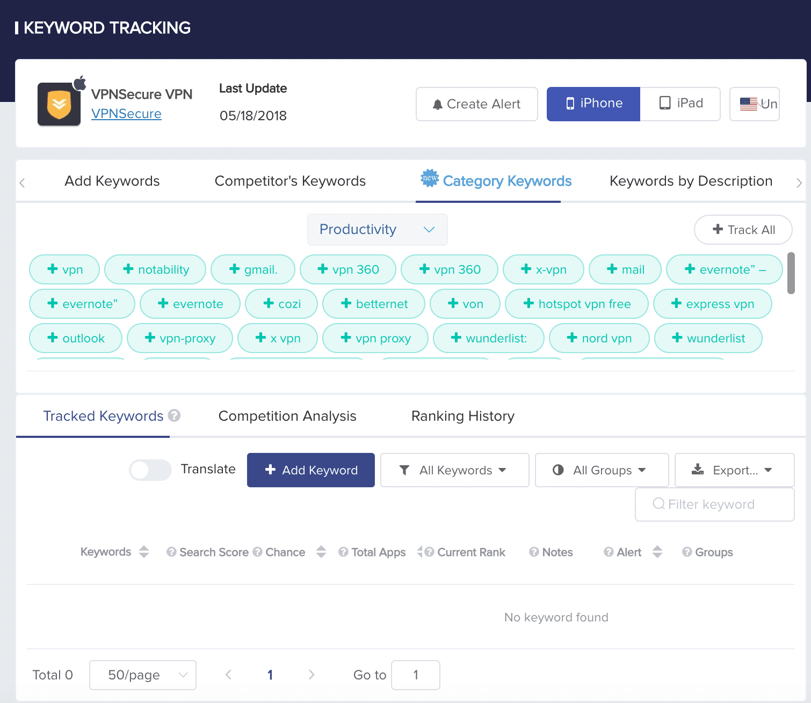Add the 'wunderlist' keyword chip without colon

coord(708,338)
